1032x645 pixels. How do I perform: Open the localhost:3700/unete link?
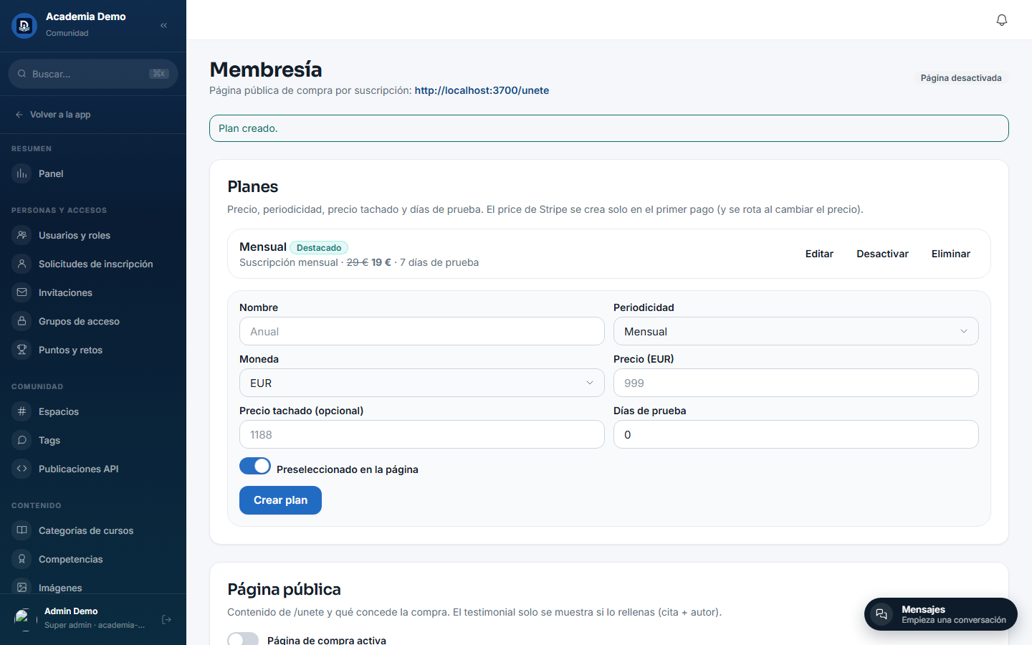482,90
